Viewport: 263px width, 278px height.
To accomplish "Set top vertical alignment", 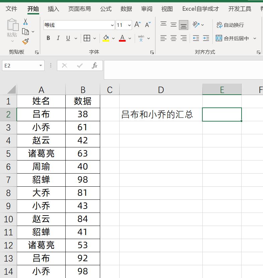I will coord(163,25).
